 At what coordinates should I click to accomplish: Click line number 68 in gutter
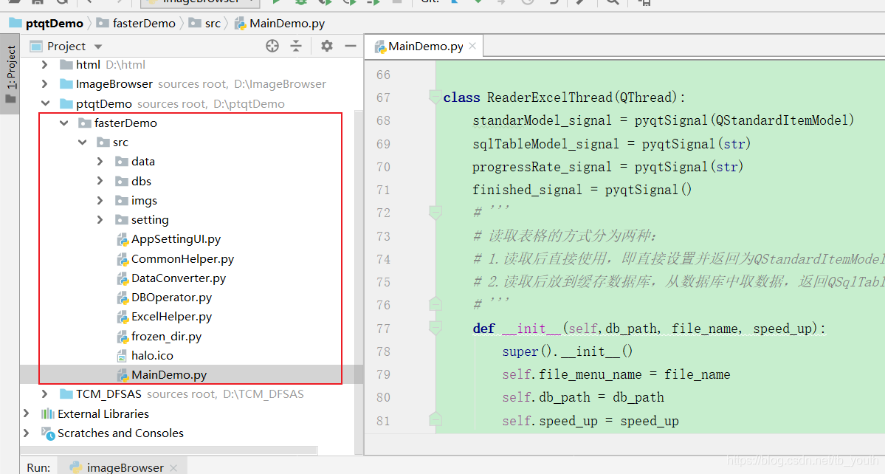tap(383, 120)
